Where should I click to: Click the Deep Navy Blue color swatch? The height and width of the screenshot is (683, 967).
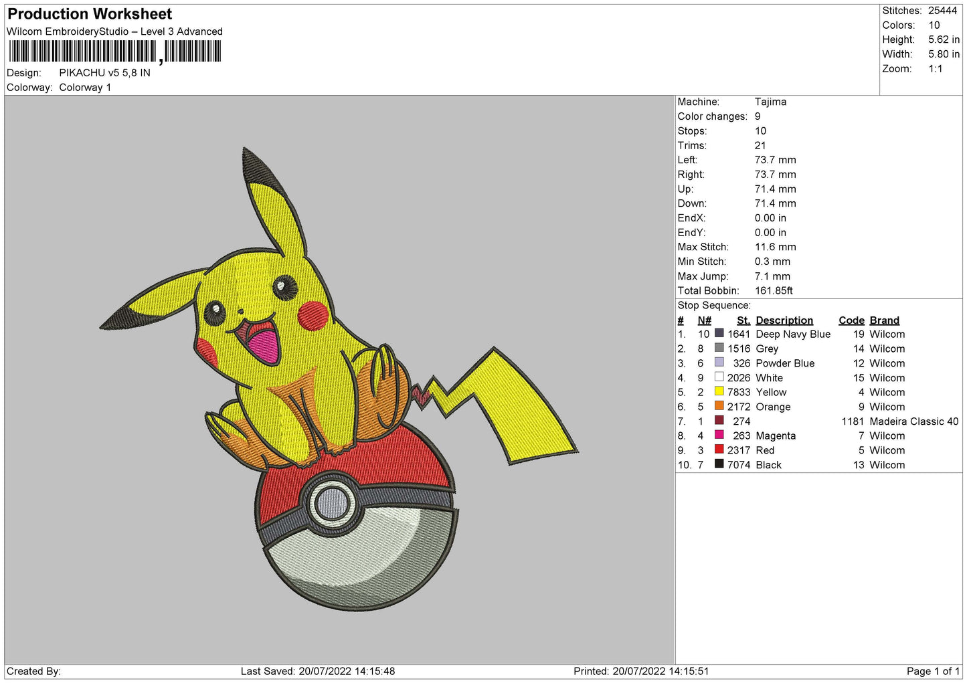click(719, 333)
